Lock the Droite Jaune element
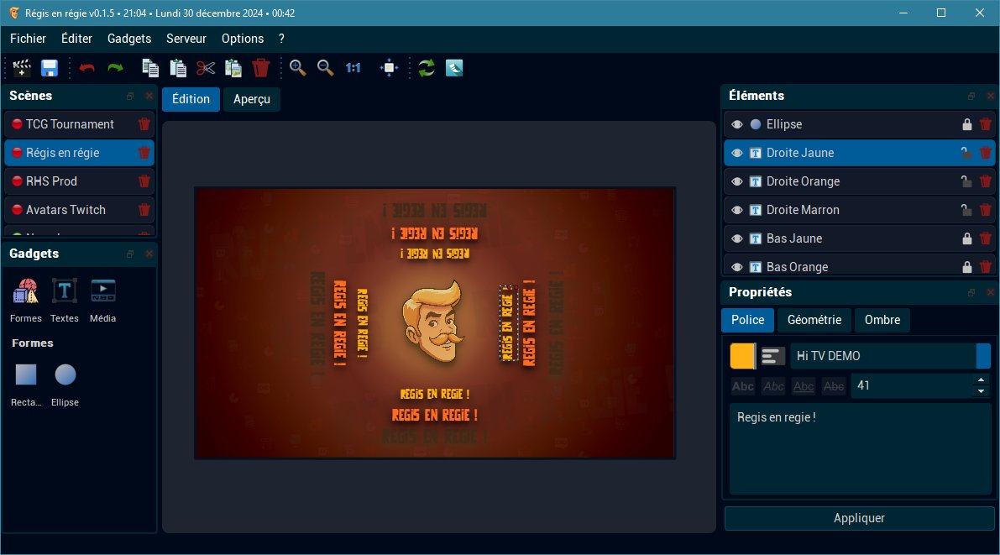This screenshot has width=1000, height=555. (967, 153)
